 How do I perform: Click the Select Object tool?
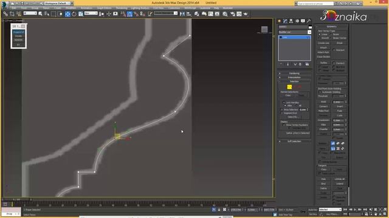40,14
